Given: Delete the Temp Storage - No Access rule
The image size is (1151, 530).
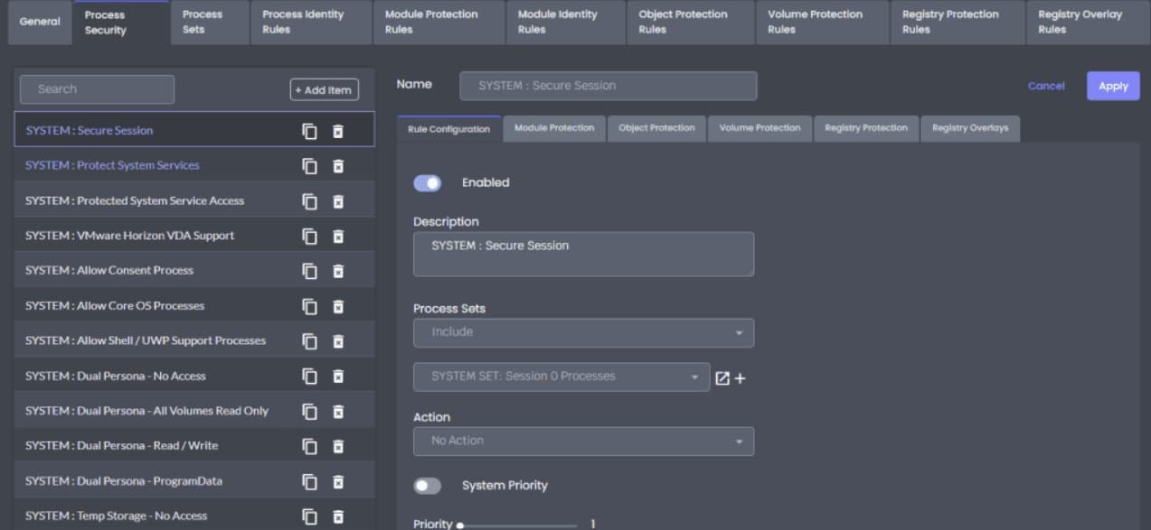Looking at the screenshot, I should point(338,516).
